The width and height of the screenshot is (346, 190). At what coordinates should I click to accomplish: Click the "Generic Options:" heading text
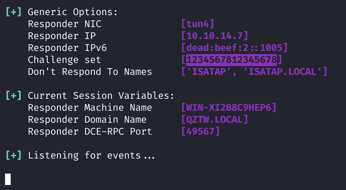(73, 12)
